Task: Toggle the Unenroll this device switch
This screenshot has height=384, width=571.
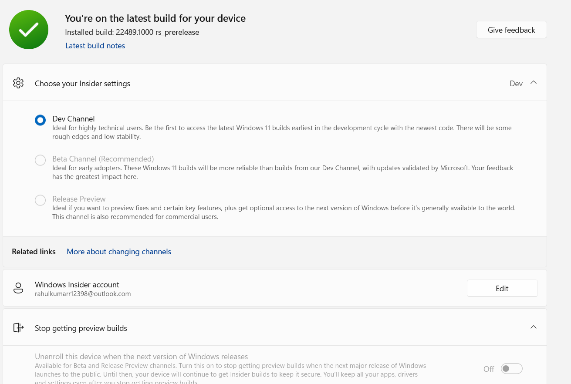Action: (x=511, y=369)
